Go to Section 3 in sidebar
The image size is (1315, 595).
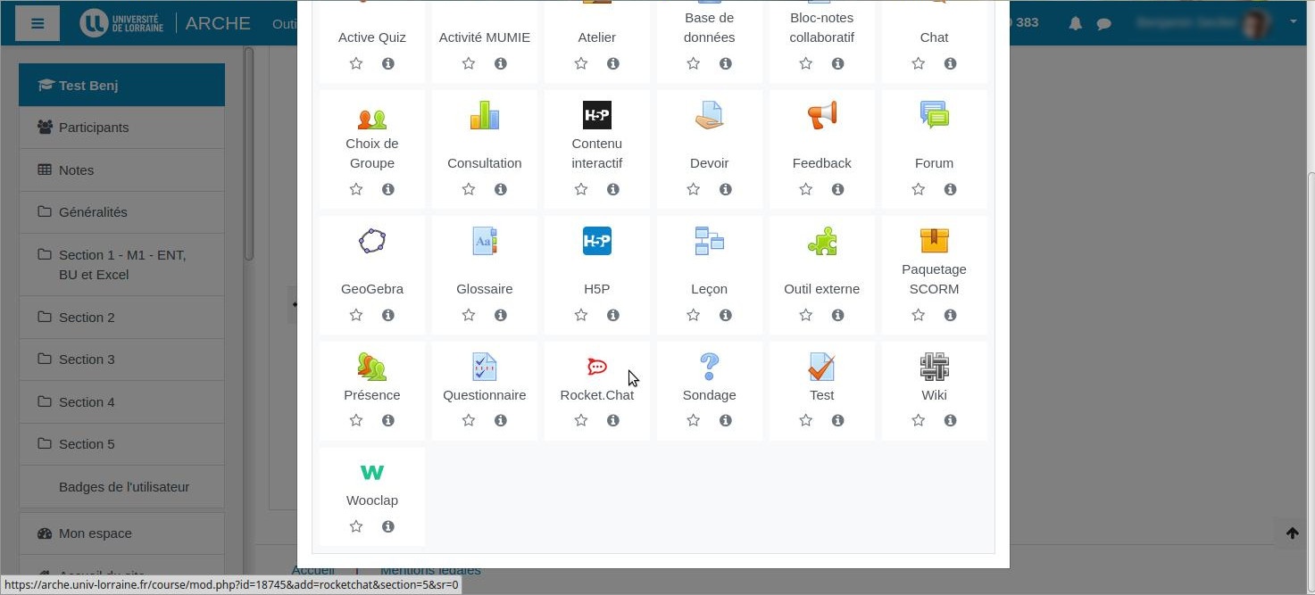pos(87,359)
